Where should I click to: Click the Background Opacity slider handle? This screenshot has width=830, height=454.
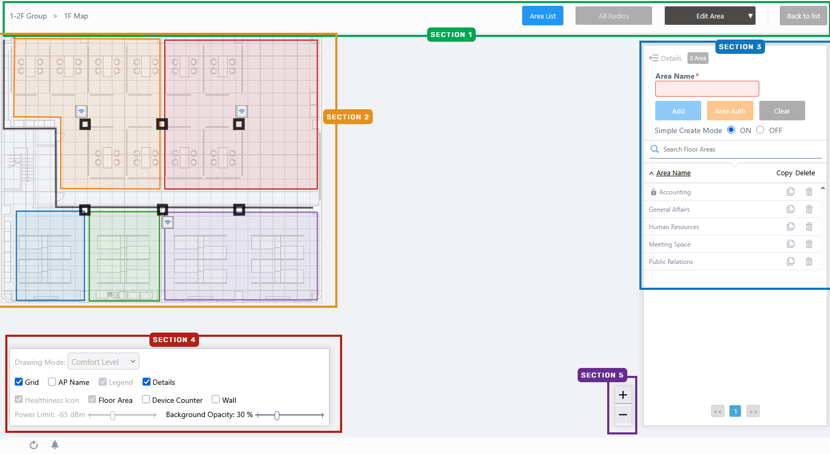tap(277, 415)
